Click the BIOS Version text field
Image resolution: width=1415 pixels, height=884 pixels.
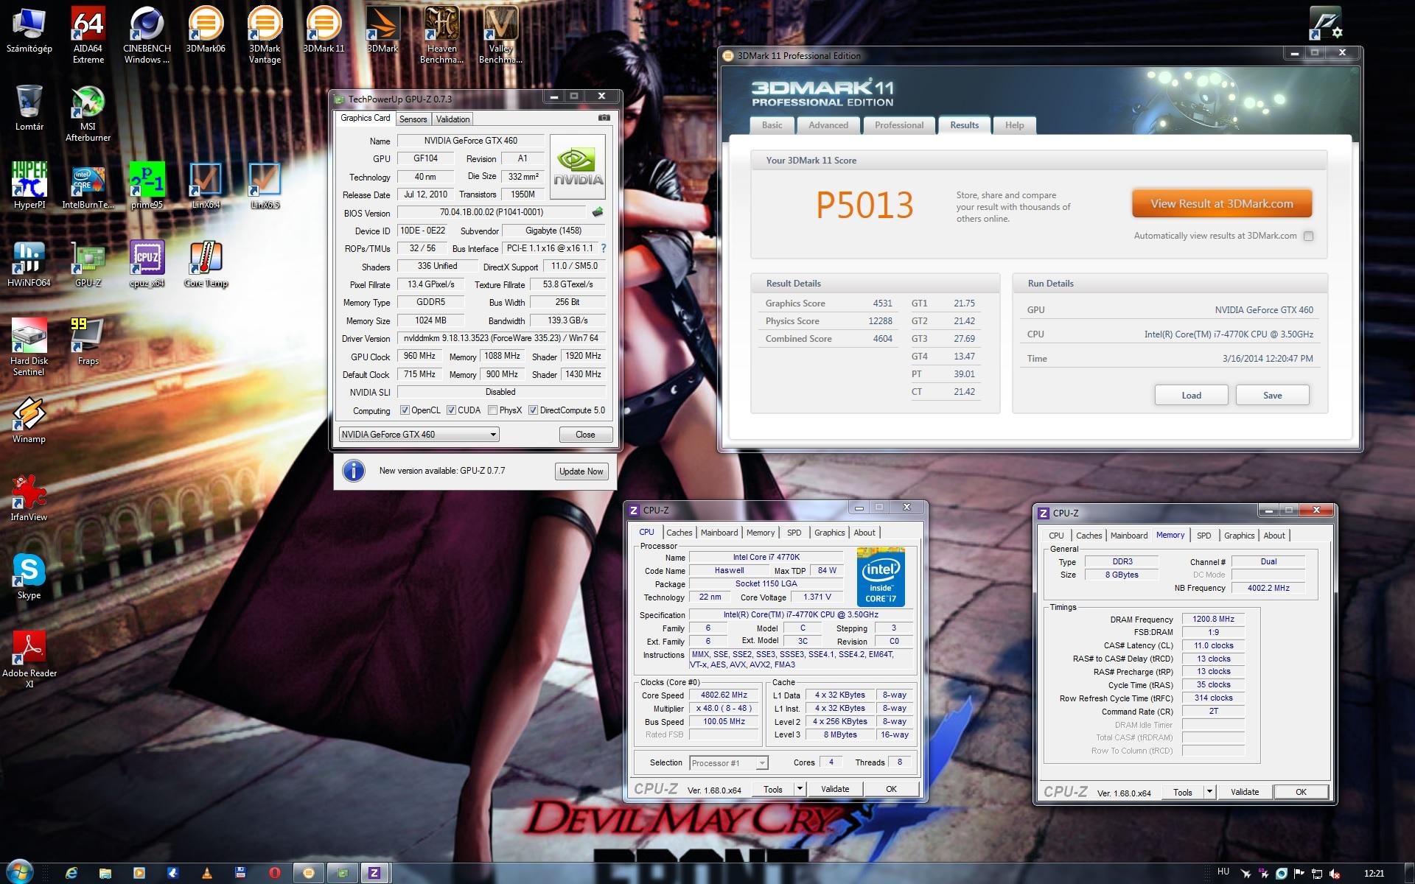click(x=492, y=212)
